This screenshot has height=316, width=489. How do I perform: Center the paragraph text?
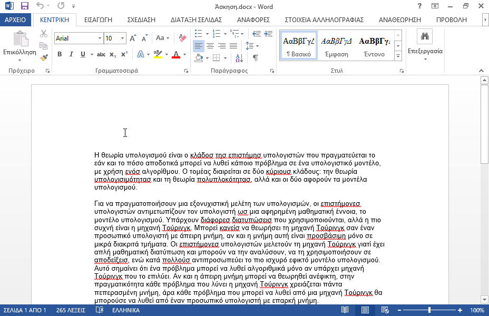pos(210,46)
